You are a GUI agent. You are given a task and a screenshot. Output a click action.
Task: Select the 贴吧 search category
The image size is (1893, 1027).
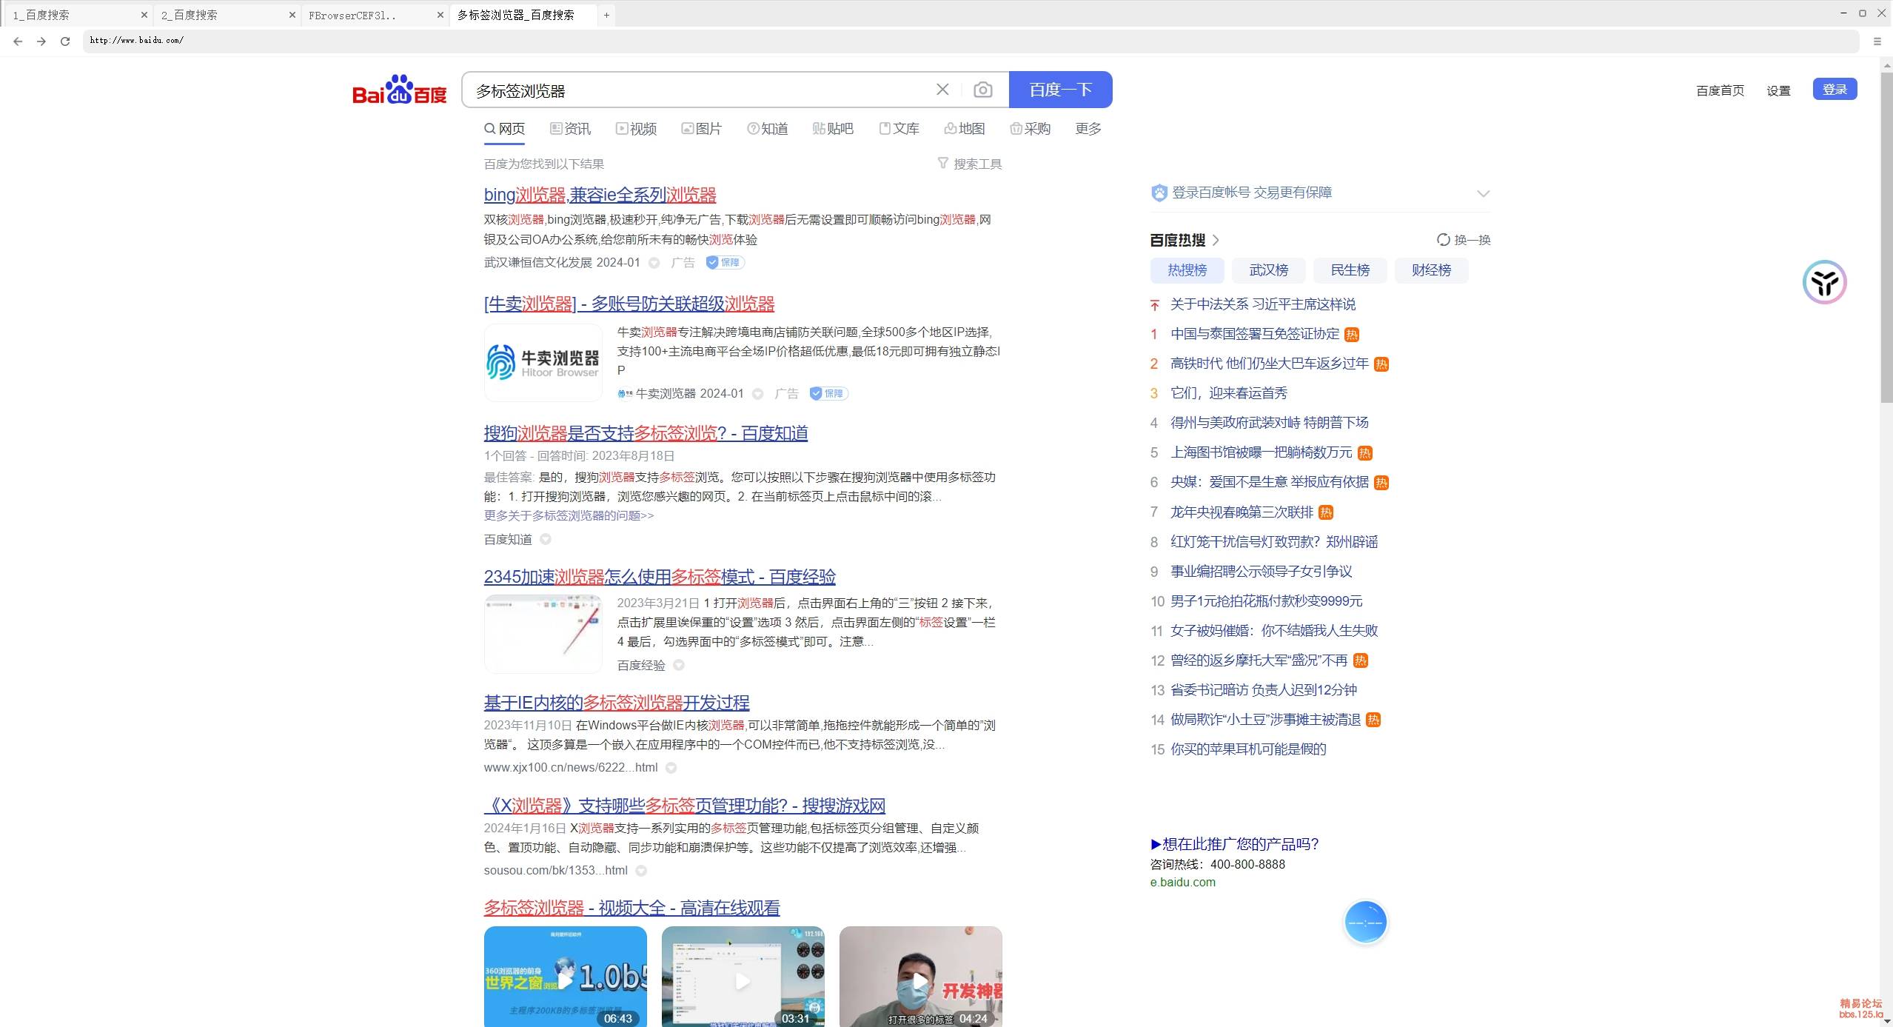click(833, 129)
